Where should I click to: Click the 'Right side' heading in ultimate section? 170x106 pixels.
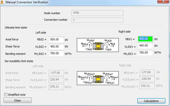pos(125,32)
